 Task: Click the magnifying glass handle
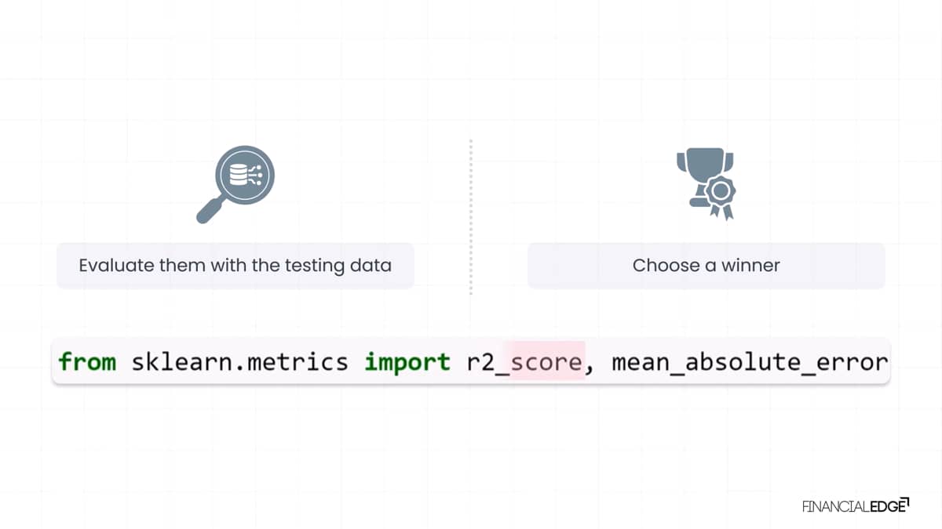point(212,208)
